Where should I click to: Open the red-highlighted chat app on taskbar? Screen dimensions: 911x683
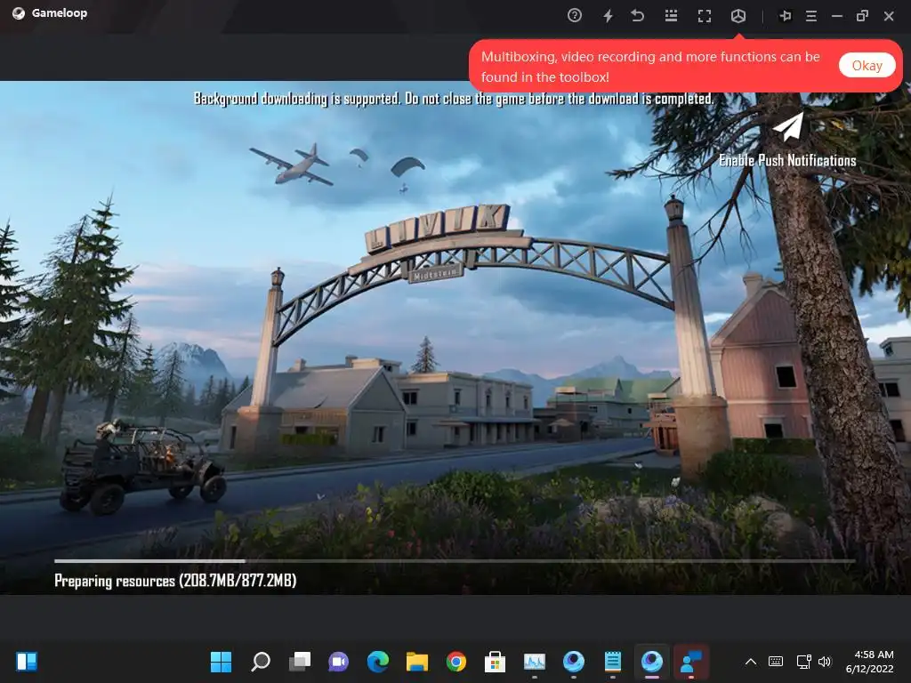[690, 662]
